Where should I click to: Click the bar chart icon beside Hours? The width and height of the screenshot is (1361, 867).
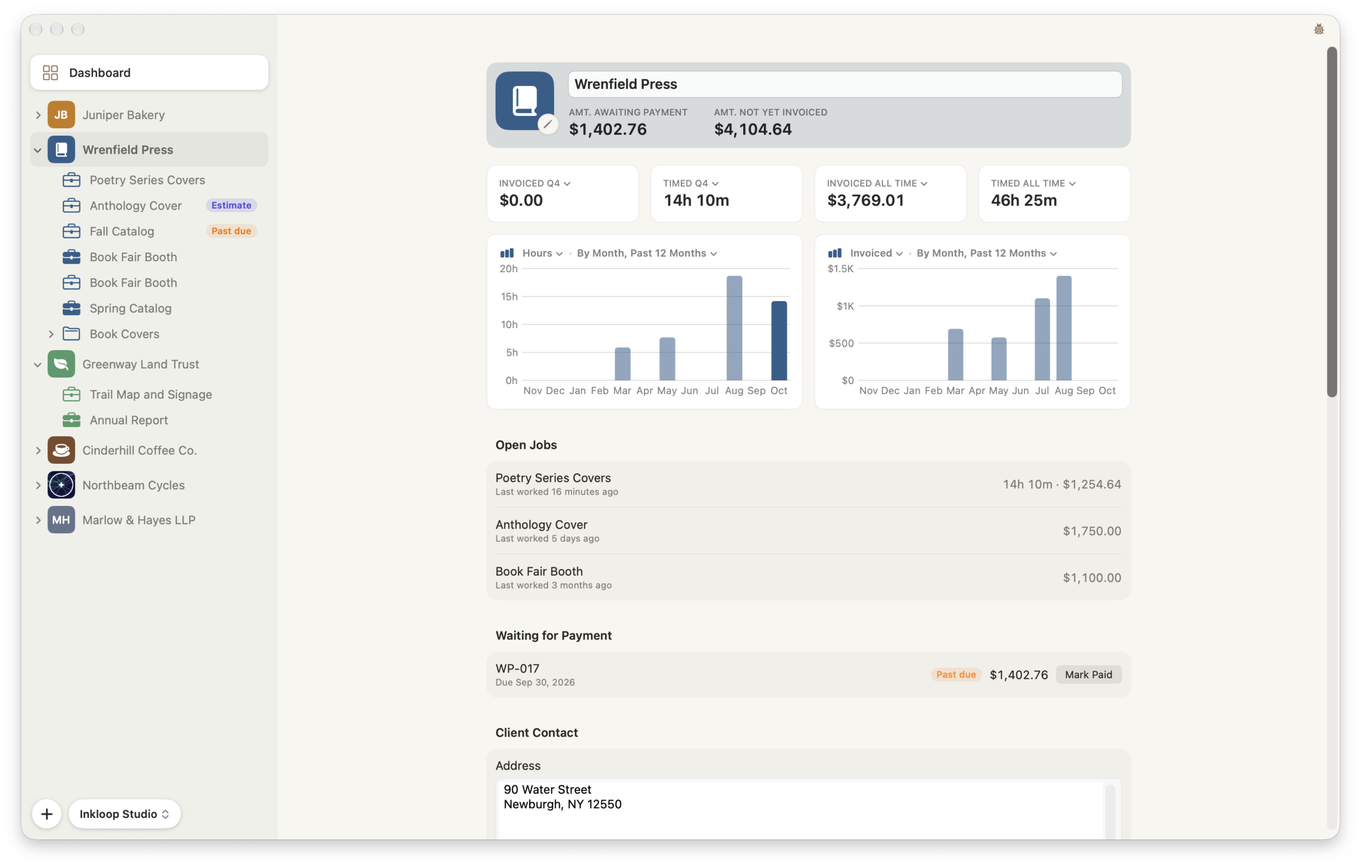pyautogui.click(x=507, y=253)
